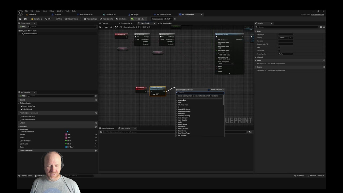Viewport: 343px width, 193px height.
Task: Open Class Settings
Action: [90, 19]
